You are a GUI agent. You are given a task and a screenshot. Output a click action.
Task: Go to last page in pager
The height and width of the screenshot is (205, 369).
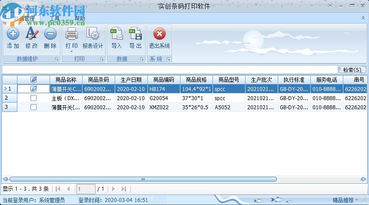coord(124,189)
